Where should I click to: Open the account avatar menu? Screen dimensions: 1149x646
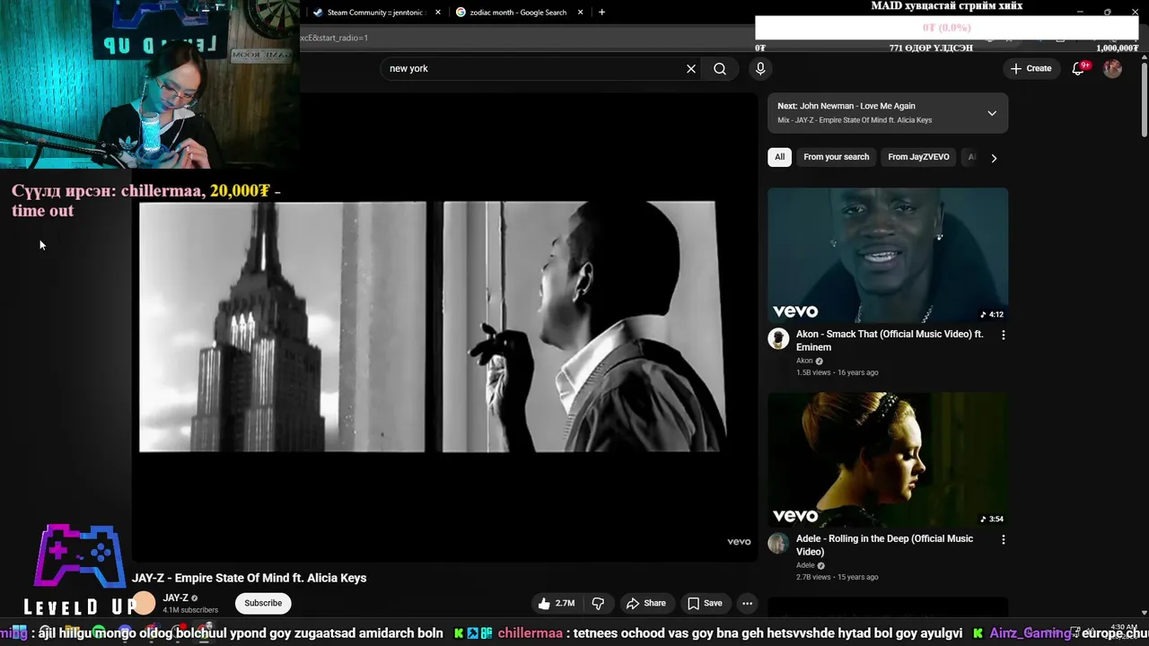(1112, 68)
